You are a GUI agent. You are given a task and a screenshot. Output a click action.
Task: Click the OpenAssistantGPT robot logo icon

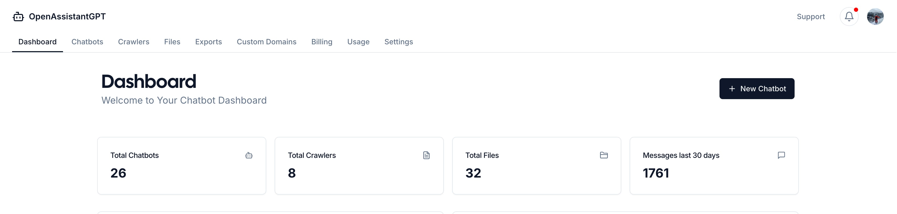18,17
